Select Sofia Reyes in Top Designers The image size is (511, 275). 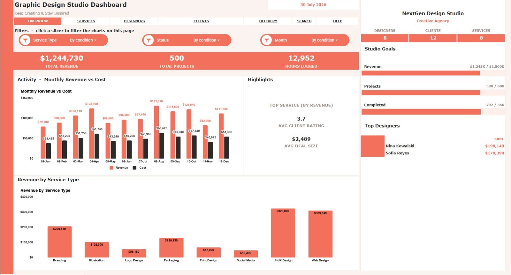(x=397, y=153)
